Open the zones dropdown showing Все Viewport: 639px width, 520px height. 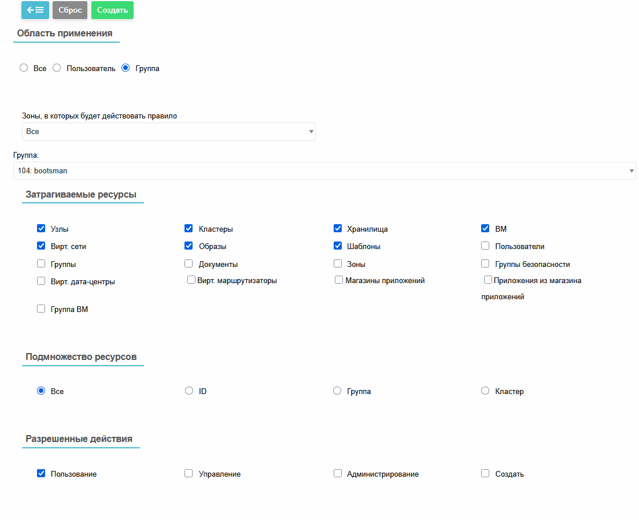pos(169,132)
